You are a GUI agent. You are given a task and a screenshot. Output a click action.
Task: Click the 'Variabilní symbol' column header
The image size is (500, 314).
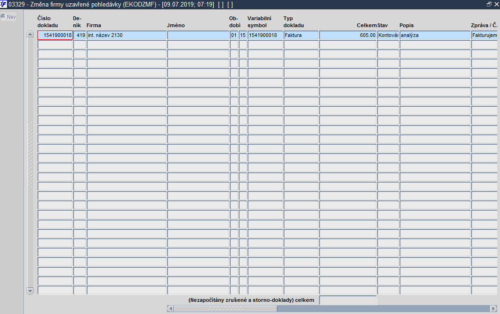pyautogui.click(x=259, y=22)
